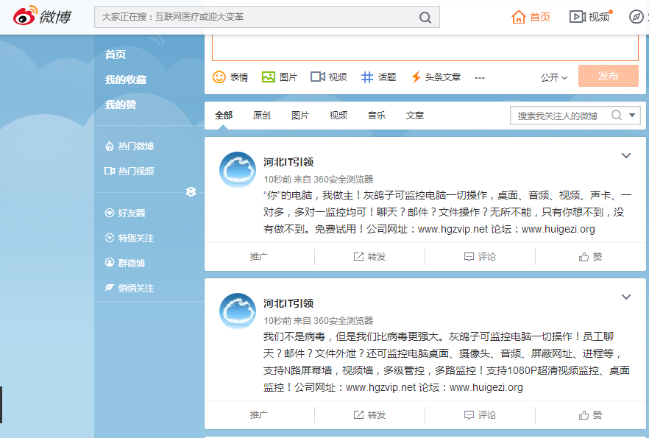This screenshot has width=649, height=438.
Task: Open second post's author name 河北IT引领
Action: coord(288,303)
